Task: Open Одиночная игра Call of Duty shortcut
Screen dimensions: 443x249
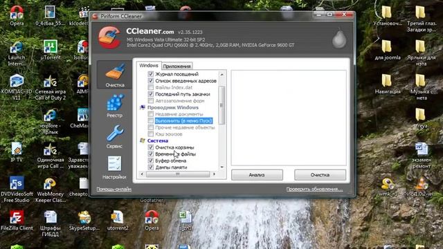Action: [51, 156]
